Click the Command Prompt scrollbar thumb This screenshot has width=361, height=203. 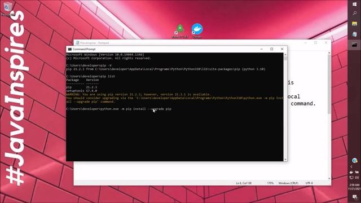pyautogui.click(x=285, y=59)
